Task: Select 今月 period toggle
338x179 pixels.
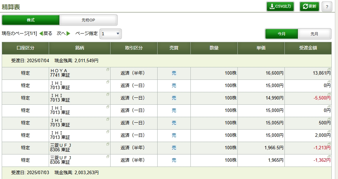Action: click(x=282, y=34)
